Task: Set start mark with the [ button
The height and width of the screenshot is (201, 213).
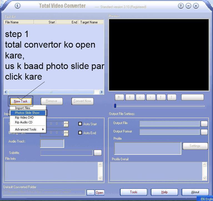Action: coord(161,97)
